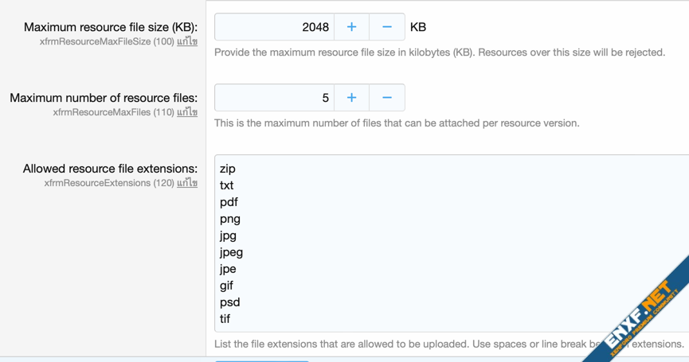689x362 pixels.
Task: Open the แก้ไข link beside xfrmResourceExtensions
Action: (187, 183)
